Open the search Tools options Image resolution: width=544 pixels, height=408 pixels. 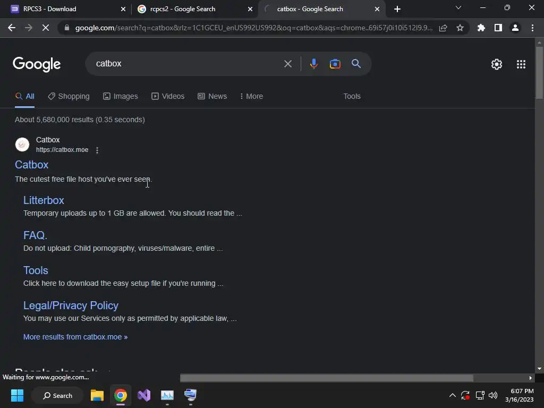pyautogui.click(x=352, y=96)
